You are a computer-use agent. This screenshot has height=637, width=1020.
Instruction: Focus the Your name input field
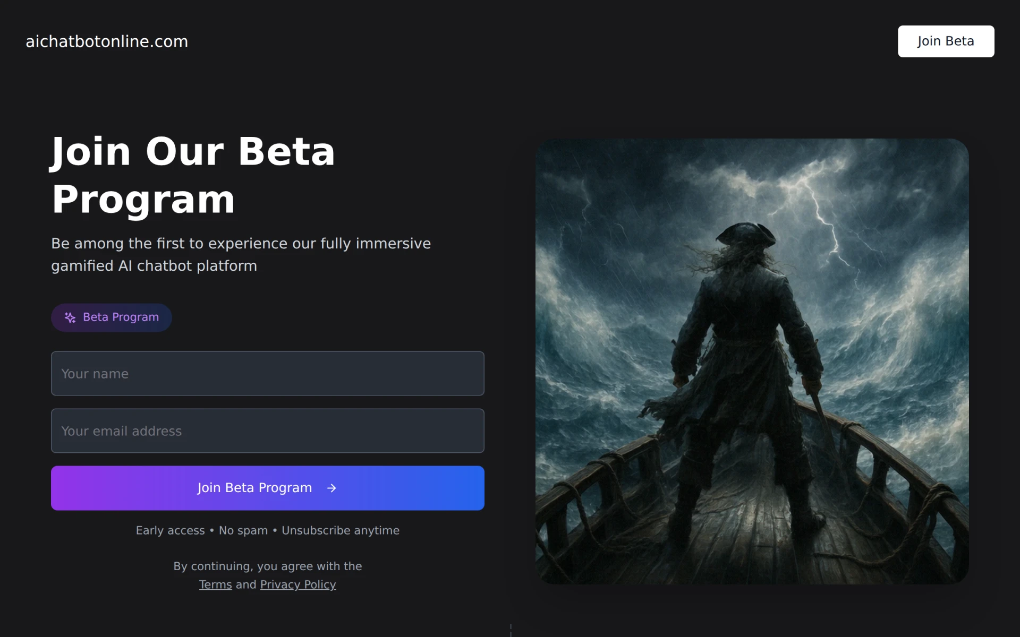click(268, 373)
